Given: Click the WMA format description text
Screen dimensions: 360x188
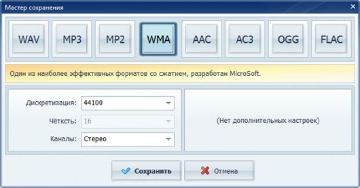Looking at the screenshot, I should [x=135, y=74].
